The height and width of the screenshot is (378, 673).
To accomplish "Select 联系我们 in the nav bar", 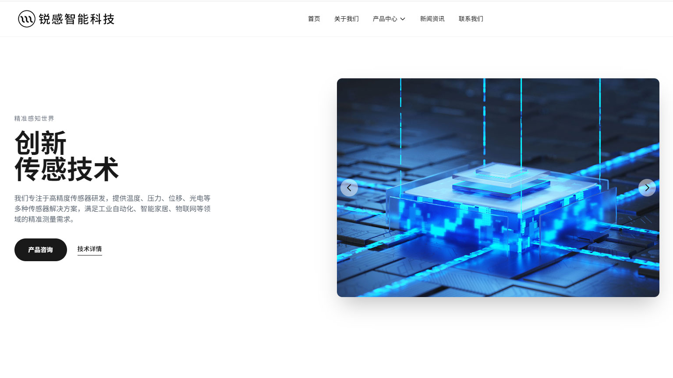I will (x=471, y=19).
